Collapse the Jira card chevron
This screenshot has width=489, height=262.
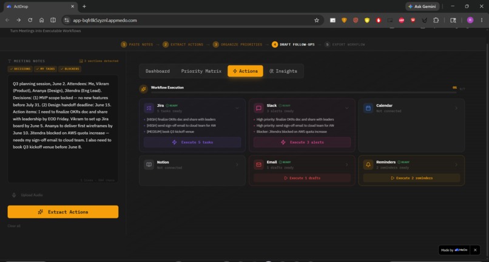pos(237,108)
